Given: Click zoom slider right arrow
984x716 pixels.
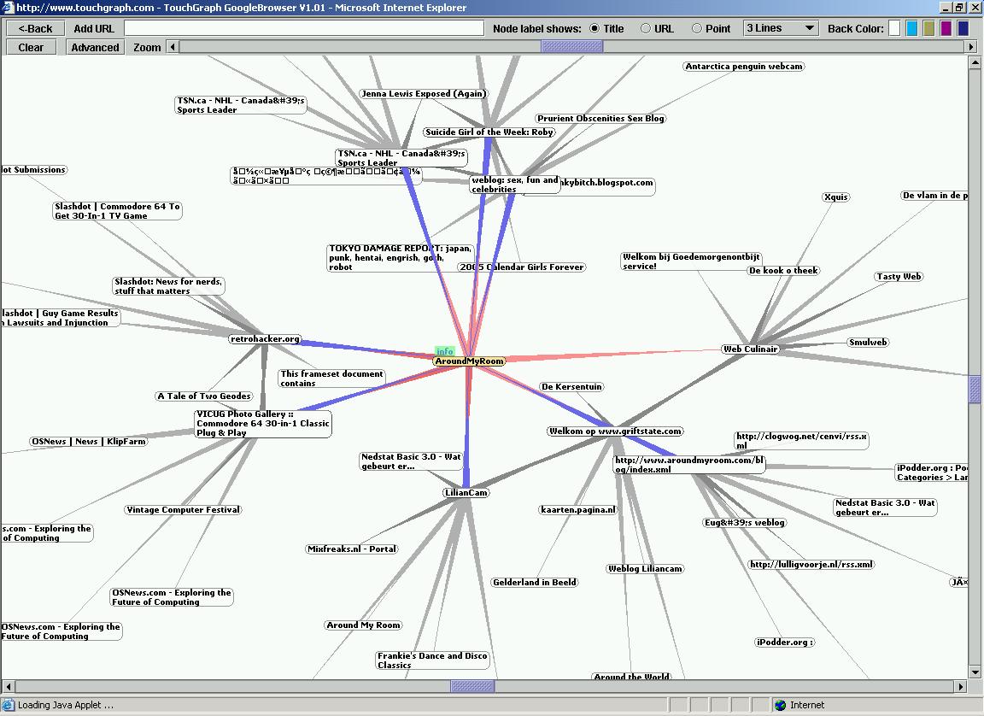Looking at the screenshot, I should click(x=971, y=46).
